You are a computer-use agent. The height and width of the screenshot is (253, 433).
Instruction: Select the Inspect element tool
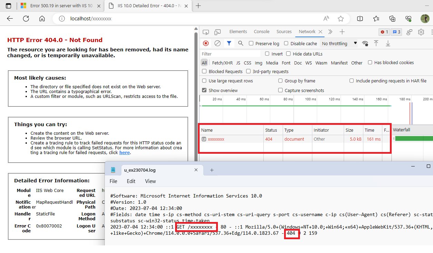[205, 32]
